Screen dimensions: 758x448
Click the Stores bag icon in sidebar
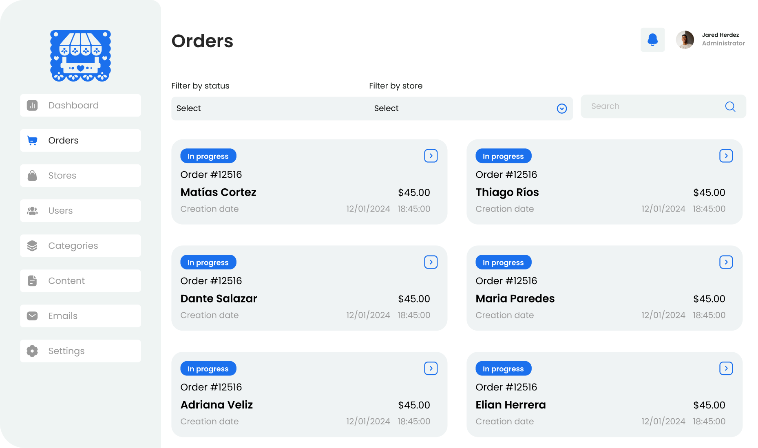click(x=32, y=175)
